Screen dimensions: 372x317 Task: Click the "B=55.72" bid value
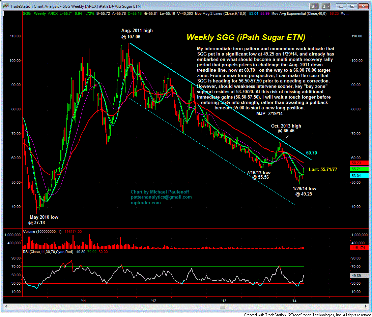click(103, 14)
